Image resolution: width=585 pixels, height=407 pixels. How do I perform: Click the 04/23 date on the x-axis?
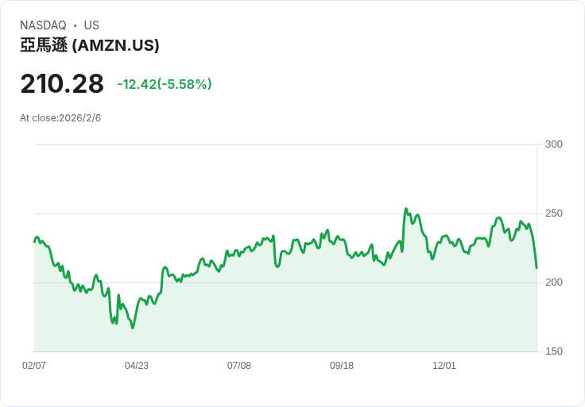click(137, 365)
